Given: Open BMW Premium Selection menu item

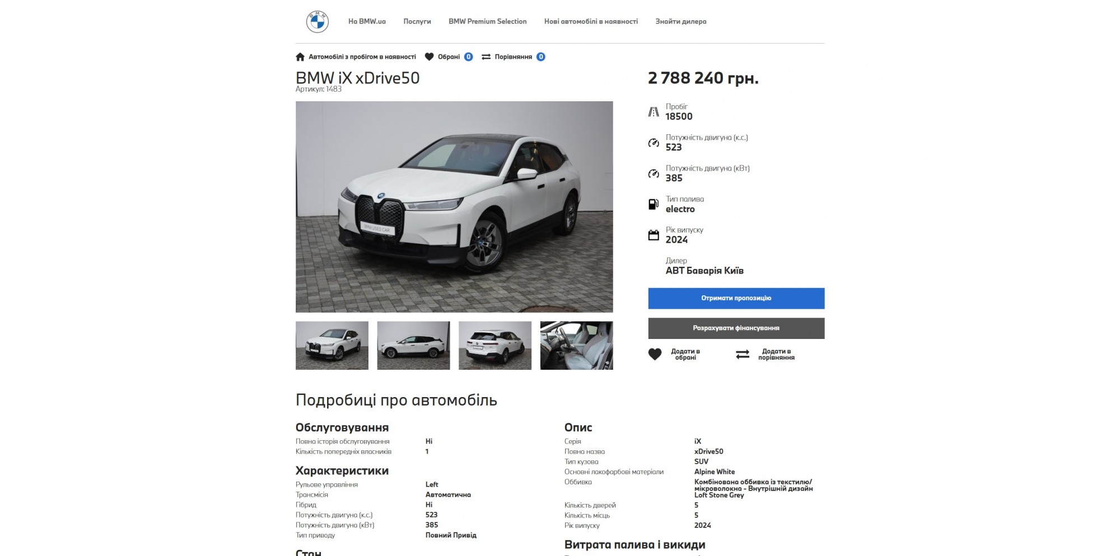Looking at the screenshot, I should coord(488,21).
